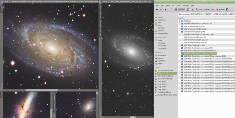This screenshot has width=235, height=118.
Task: Switch to Compact list view mode
Action: [x=176, y=9]
